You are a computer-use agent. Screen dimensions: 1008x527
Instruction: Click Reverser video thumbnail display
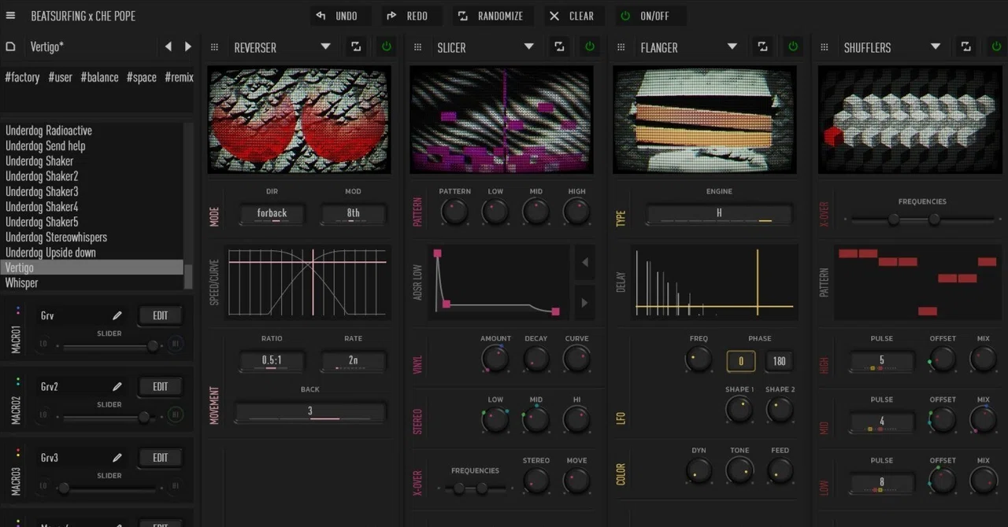click(299, 120)
